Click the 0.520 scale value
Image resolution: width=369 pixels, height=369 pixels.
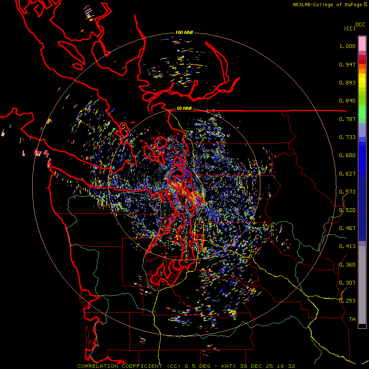[347, 210]
